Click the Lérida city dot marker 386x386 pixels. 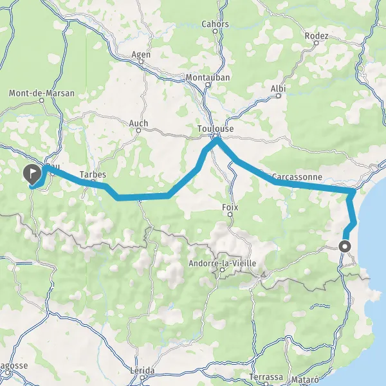(142, 378)
